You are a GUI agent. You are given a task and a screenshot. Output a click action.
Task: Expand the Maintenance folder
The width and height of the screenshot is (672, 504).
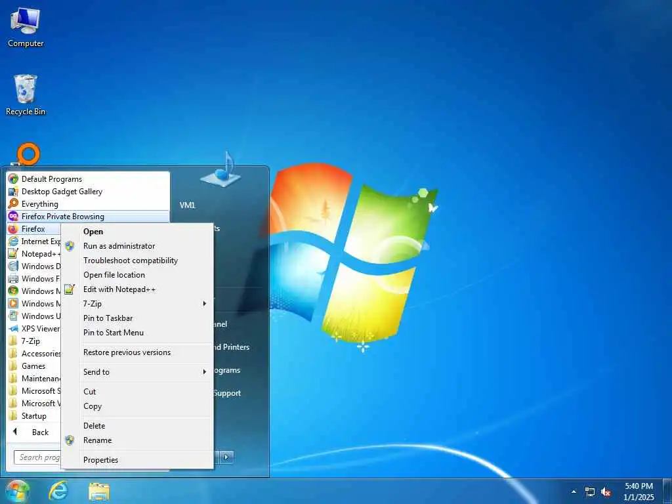click(34, 379)
